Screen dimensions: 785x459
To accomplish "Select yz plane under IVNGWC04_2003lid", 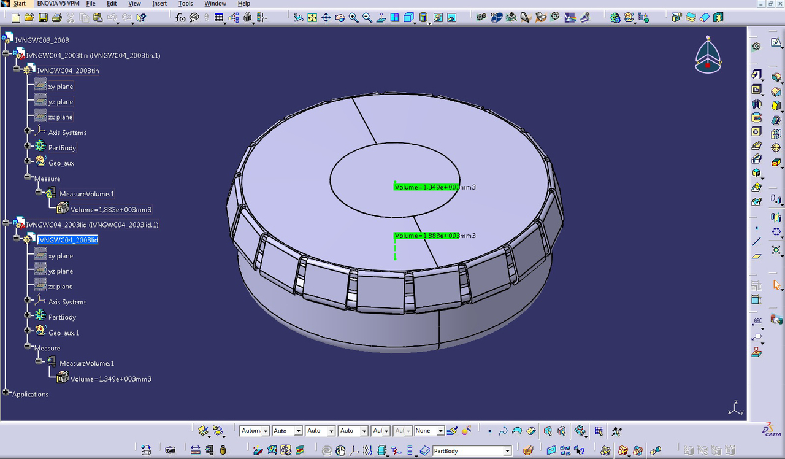I will pos(61,271).
